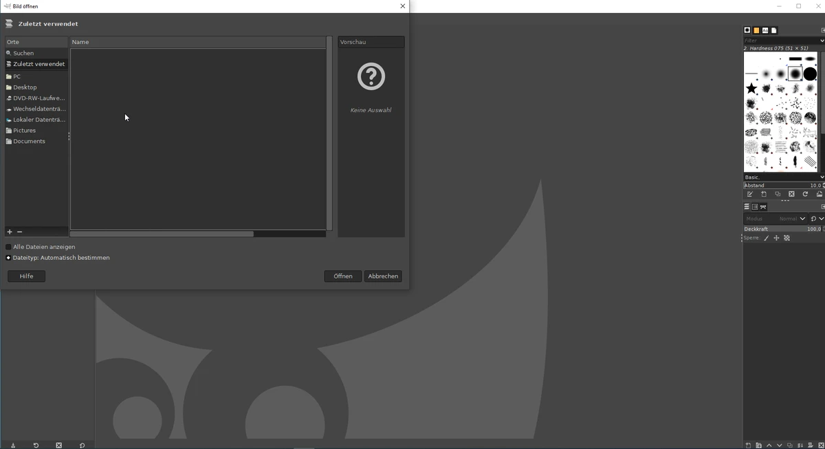Select the black star brush thumbnail

[751, 89]
